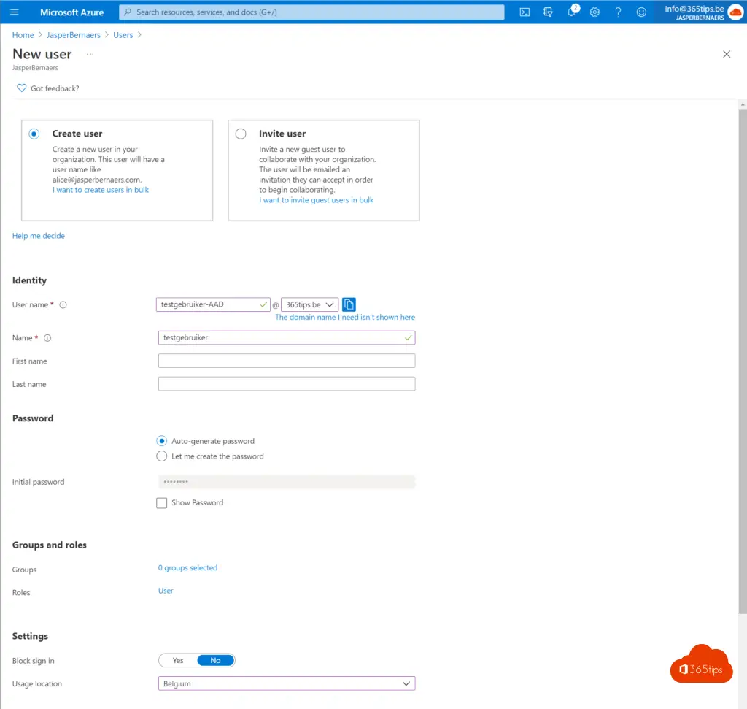
Task: Click into the First name field
Action: (x=286, y=361)
